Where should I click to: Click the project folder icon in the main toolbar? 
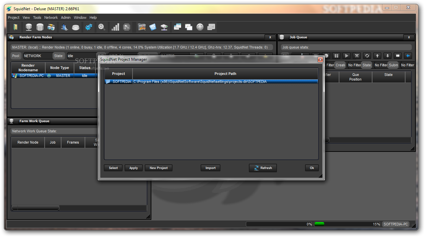click(x=16, y=27)
